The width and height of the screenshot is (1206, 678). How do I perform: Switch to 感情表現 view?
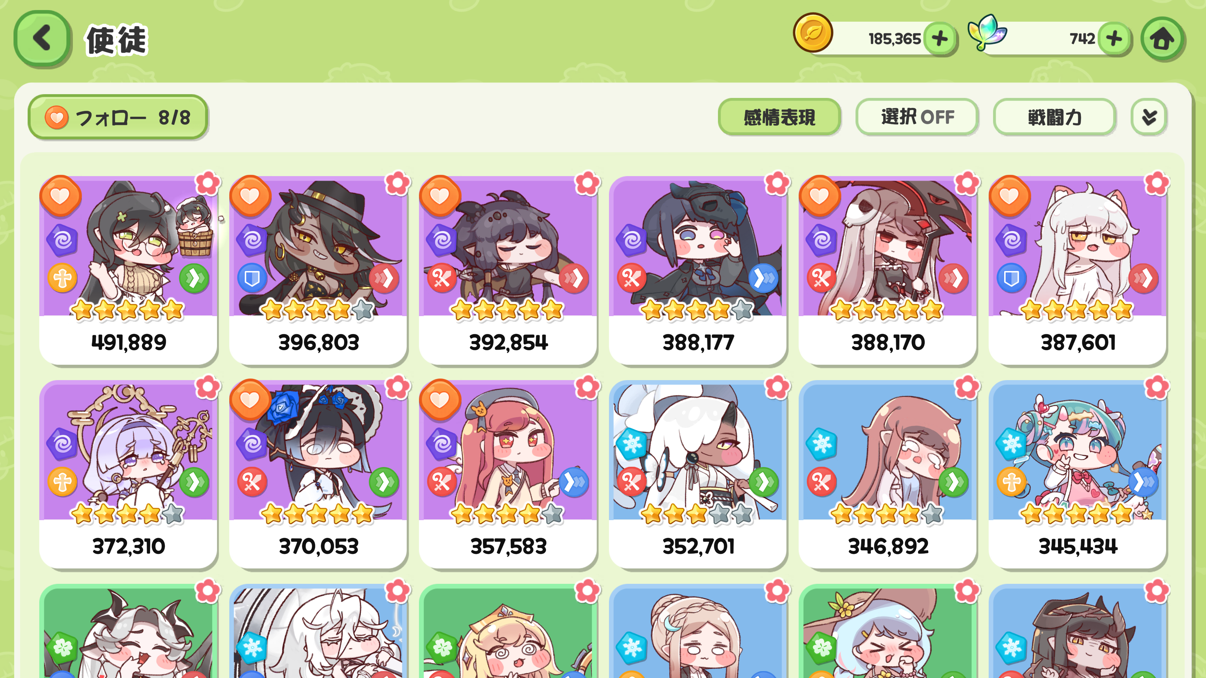pos(779,117)
